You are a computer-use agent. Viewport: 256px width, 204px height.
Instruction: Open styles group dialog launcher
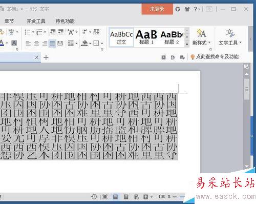click(210, 49)
